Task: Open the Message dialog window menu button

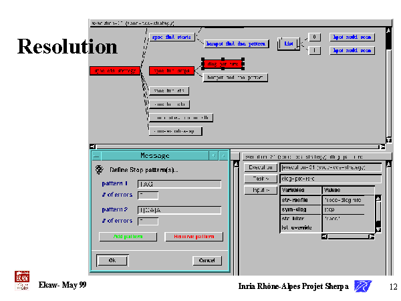Action: [96, 155]
